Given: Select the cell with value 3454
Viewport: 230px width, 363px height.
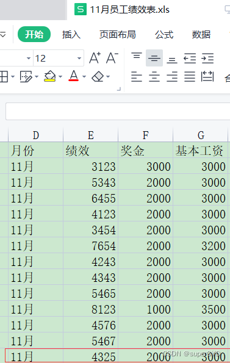Looking at the screenshot, I should coord(91,229).
